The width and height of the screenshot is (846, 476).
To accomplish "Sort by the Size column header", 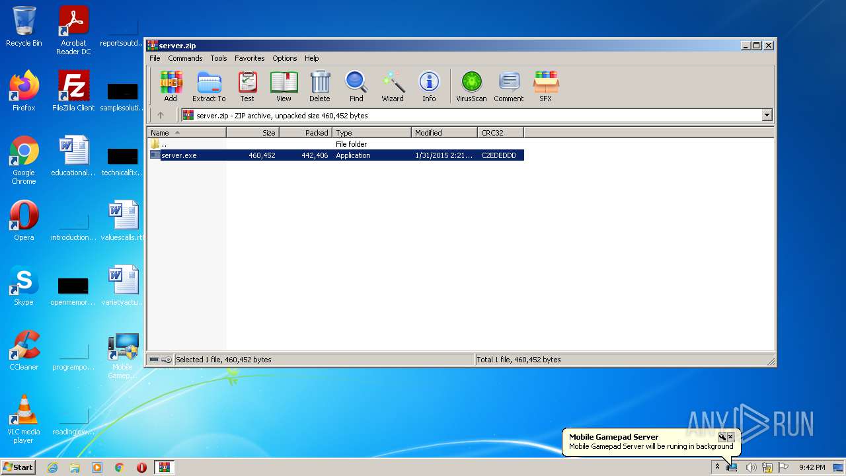I will [x=252, y=133].
